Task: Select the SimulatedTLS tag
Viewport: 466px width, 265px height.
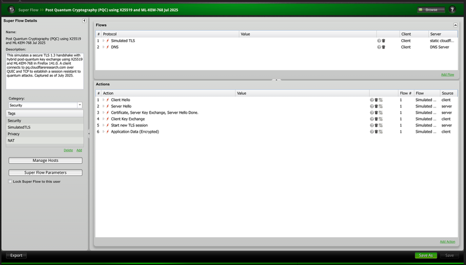Action: pyautogui.click(x=44, y=127)
